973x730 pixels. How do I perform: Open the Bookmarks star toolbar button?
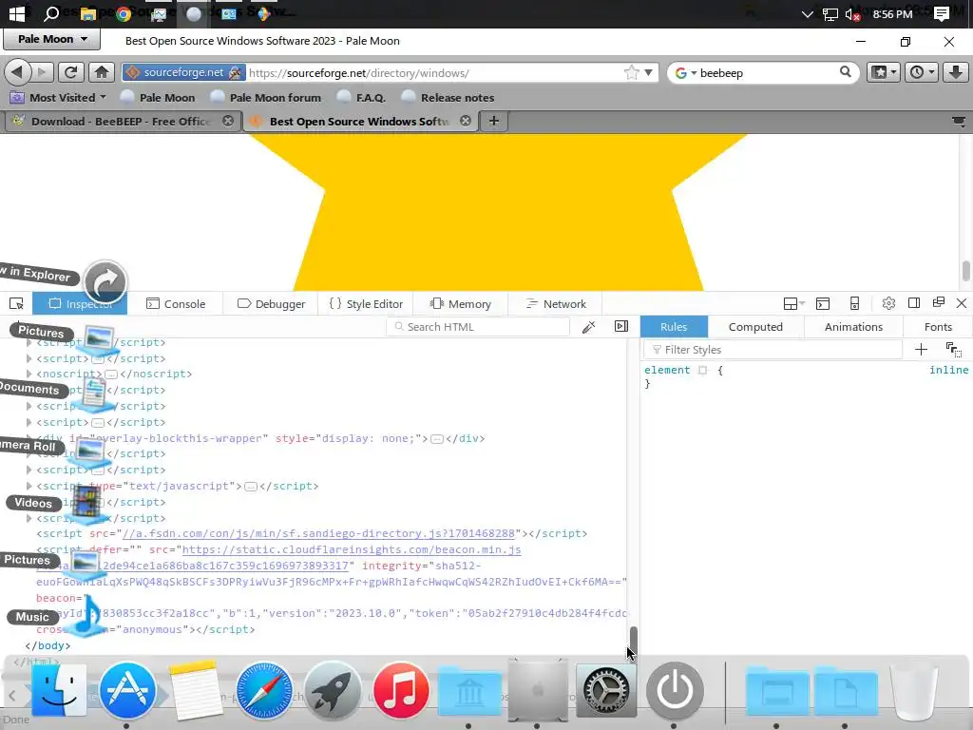pos(885,72)
